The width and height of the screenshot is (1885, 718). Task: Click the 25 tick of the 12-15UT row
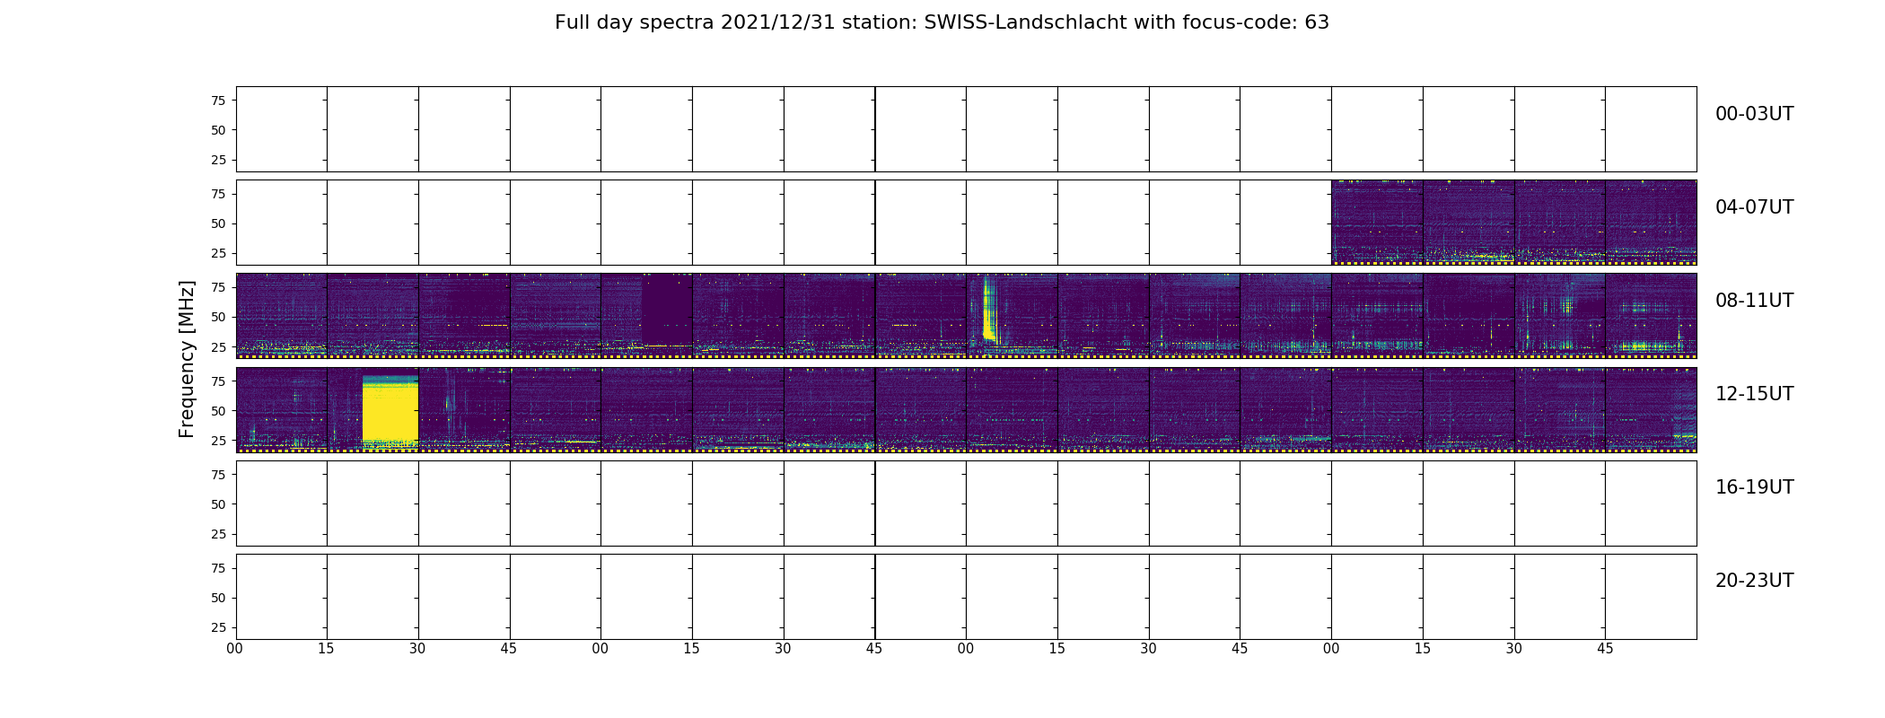tap(218, 441)
